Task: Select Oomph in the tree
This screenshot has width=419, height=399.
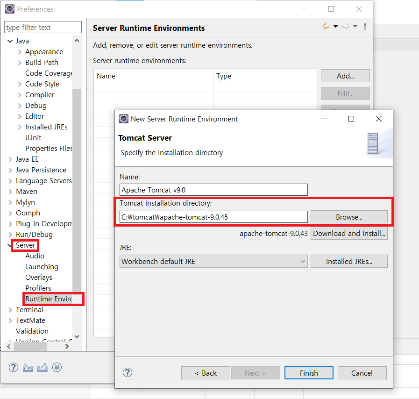Action: 28,213
